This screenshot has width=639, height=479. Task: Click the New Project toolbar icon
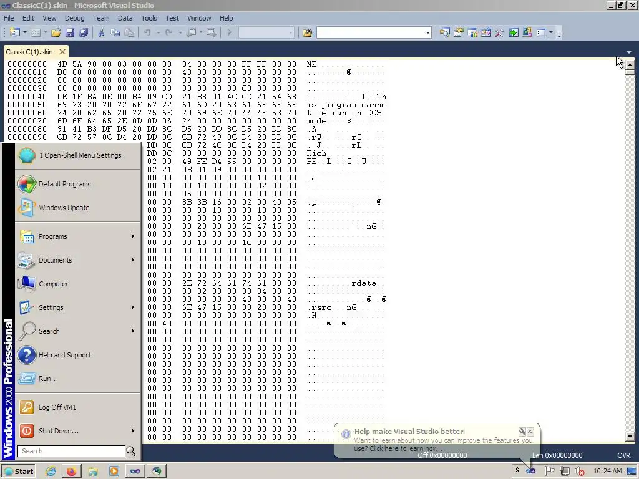15,32
